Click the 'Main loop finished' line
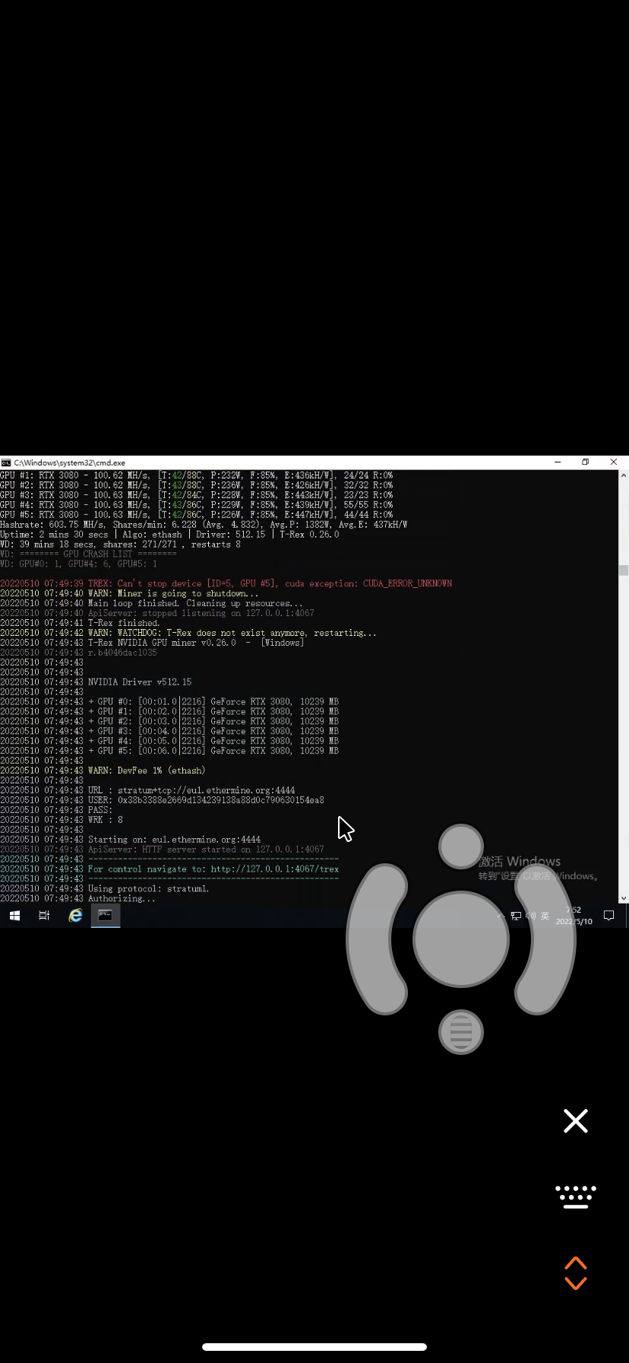Screen dimensions: 629x1363 [151, 603]
